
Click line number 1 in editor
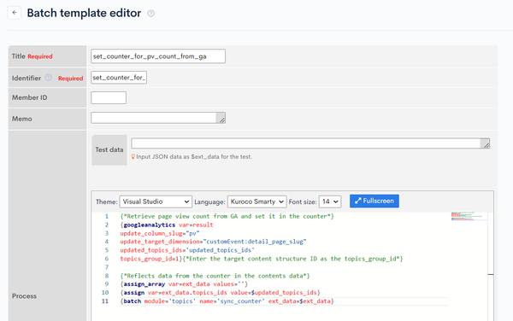107,217
